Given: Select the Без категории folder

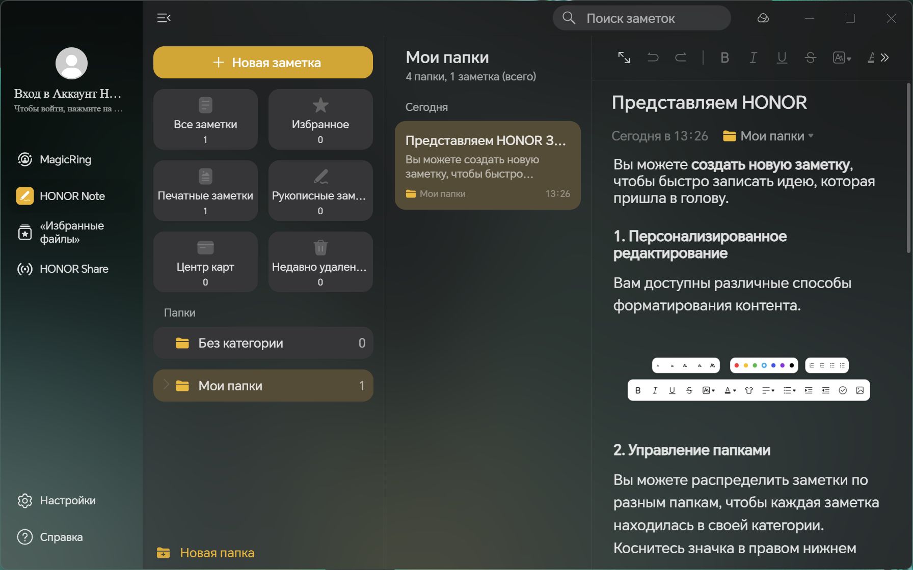Looking at the screenshot, I should click(263, 343).
